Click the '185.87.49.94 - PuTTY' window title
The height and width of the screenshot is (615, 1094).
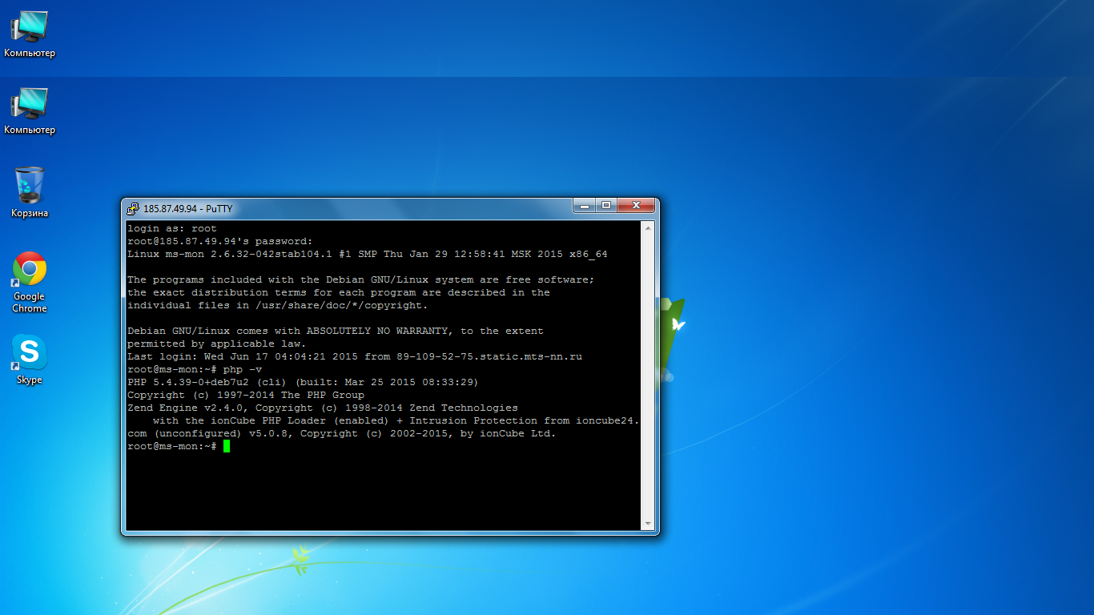click(188, 209)
